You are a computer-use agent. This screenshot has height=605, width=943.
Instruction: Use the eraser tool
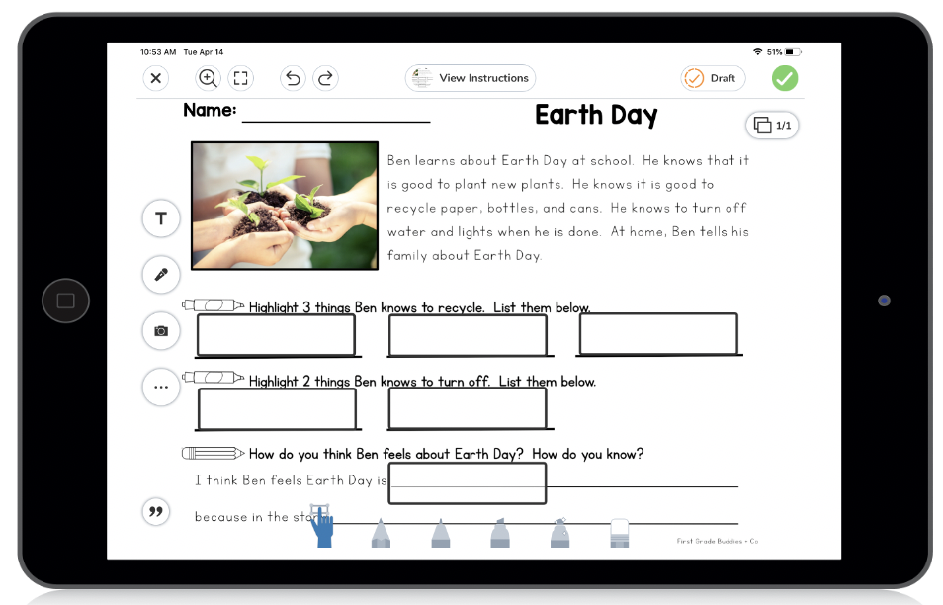(x=618, y=532)
